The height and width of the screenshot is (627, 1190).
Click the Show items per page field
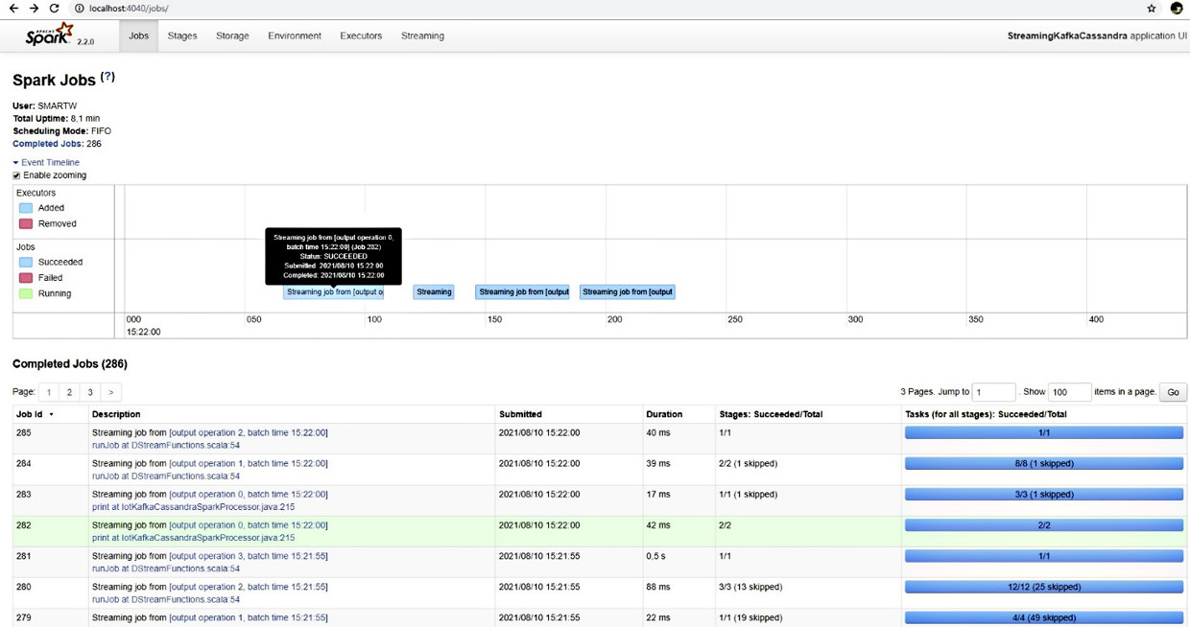[1070, 392]
